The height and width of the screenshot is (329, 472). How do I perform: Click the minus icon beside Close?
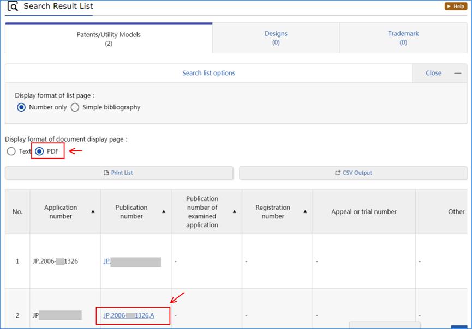tap(458, 73)
